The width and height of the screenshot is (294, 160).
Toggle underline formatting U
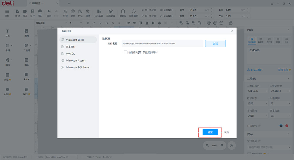click(101, 23)
